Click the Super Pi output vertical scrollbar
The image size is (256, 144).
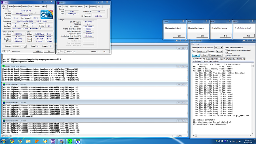coord(253,99)
